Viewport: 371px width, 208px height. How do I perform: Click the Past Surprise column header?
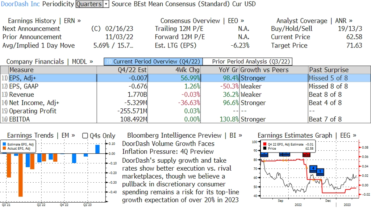pos(339,70)
